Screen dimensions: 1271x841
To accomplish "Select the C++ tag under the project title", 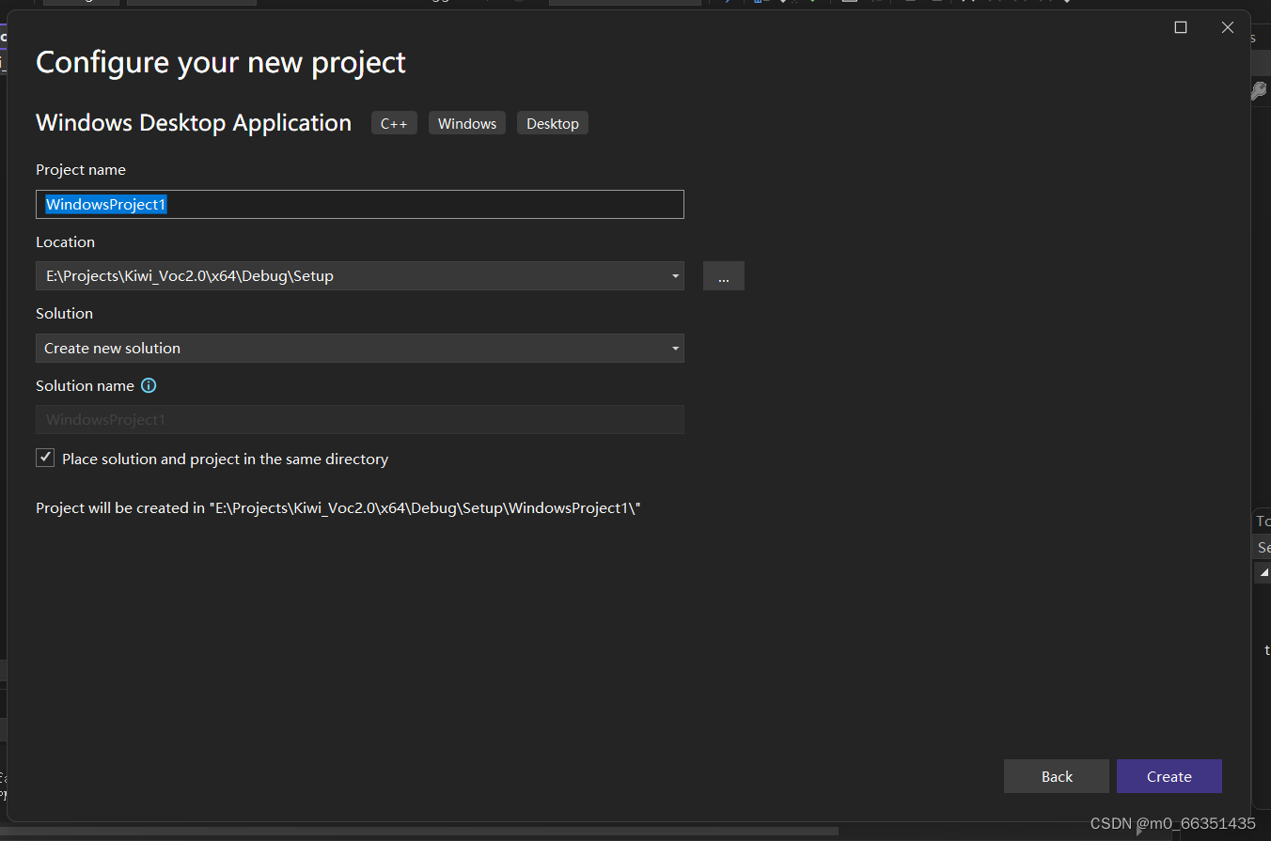I will 393,122.
